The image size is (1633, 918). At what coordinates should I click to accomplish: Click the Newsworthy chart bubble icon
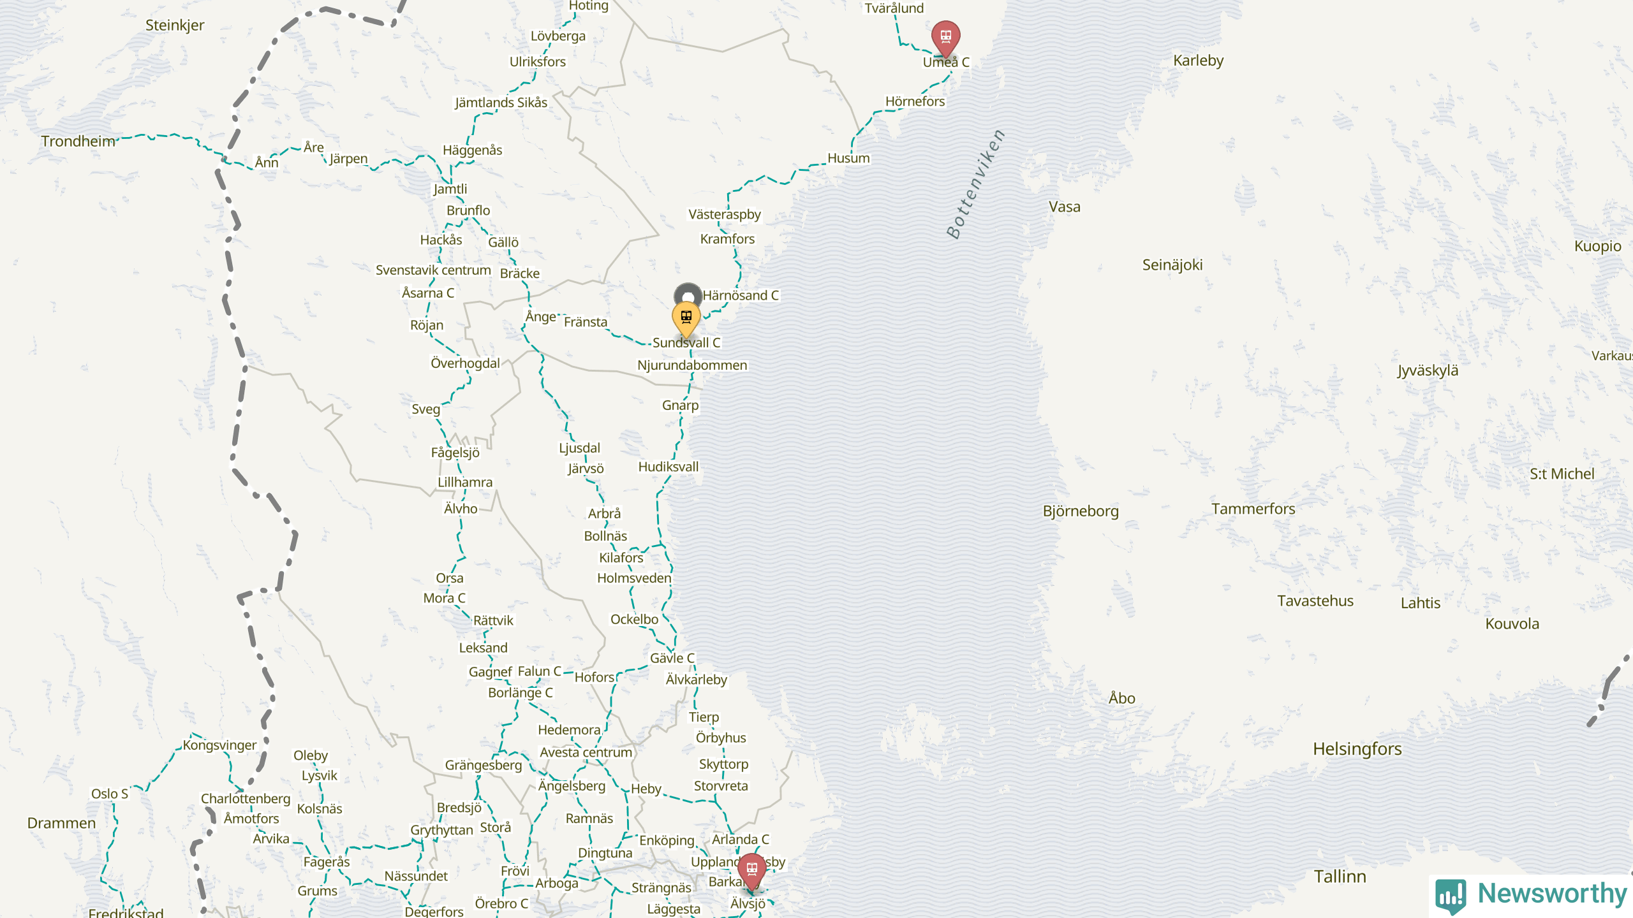point(1451,896)
